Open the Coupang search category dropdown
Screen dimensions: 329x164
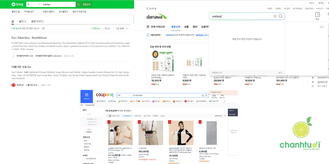(123, 95)
